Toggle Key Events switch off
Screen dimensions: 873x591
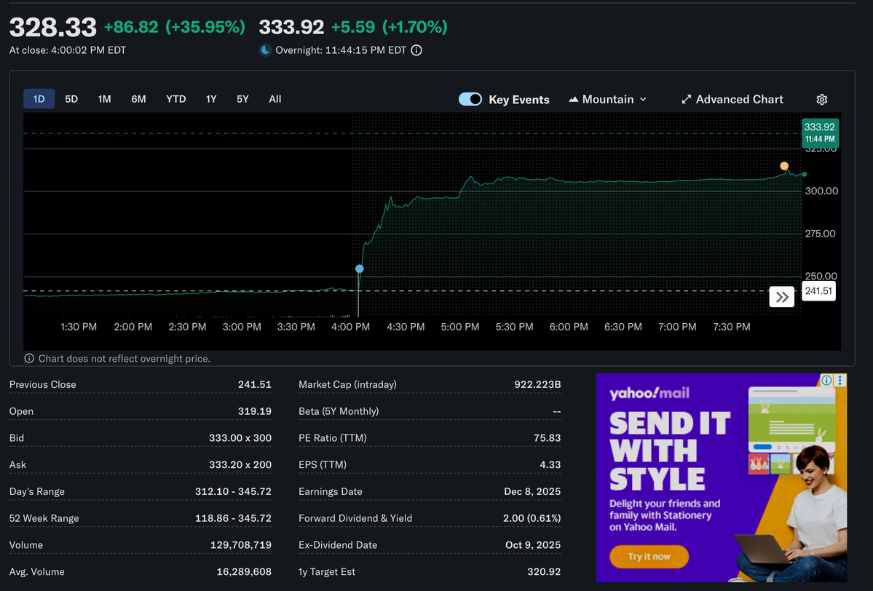click(x=470, y=99)
